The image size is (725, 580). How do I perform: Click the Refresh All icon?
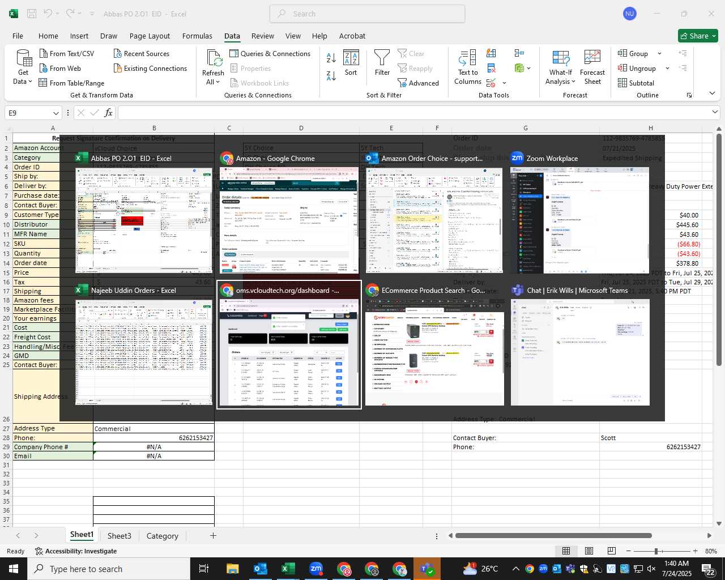214,58
